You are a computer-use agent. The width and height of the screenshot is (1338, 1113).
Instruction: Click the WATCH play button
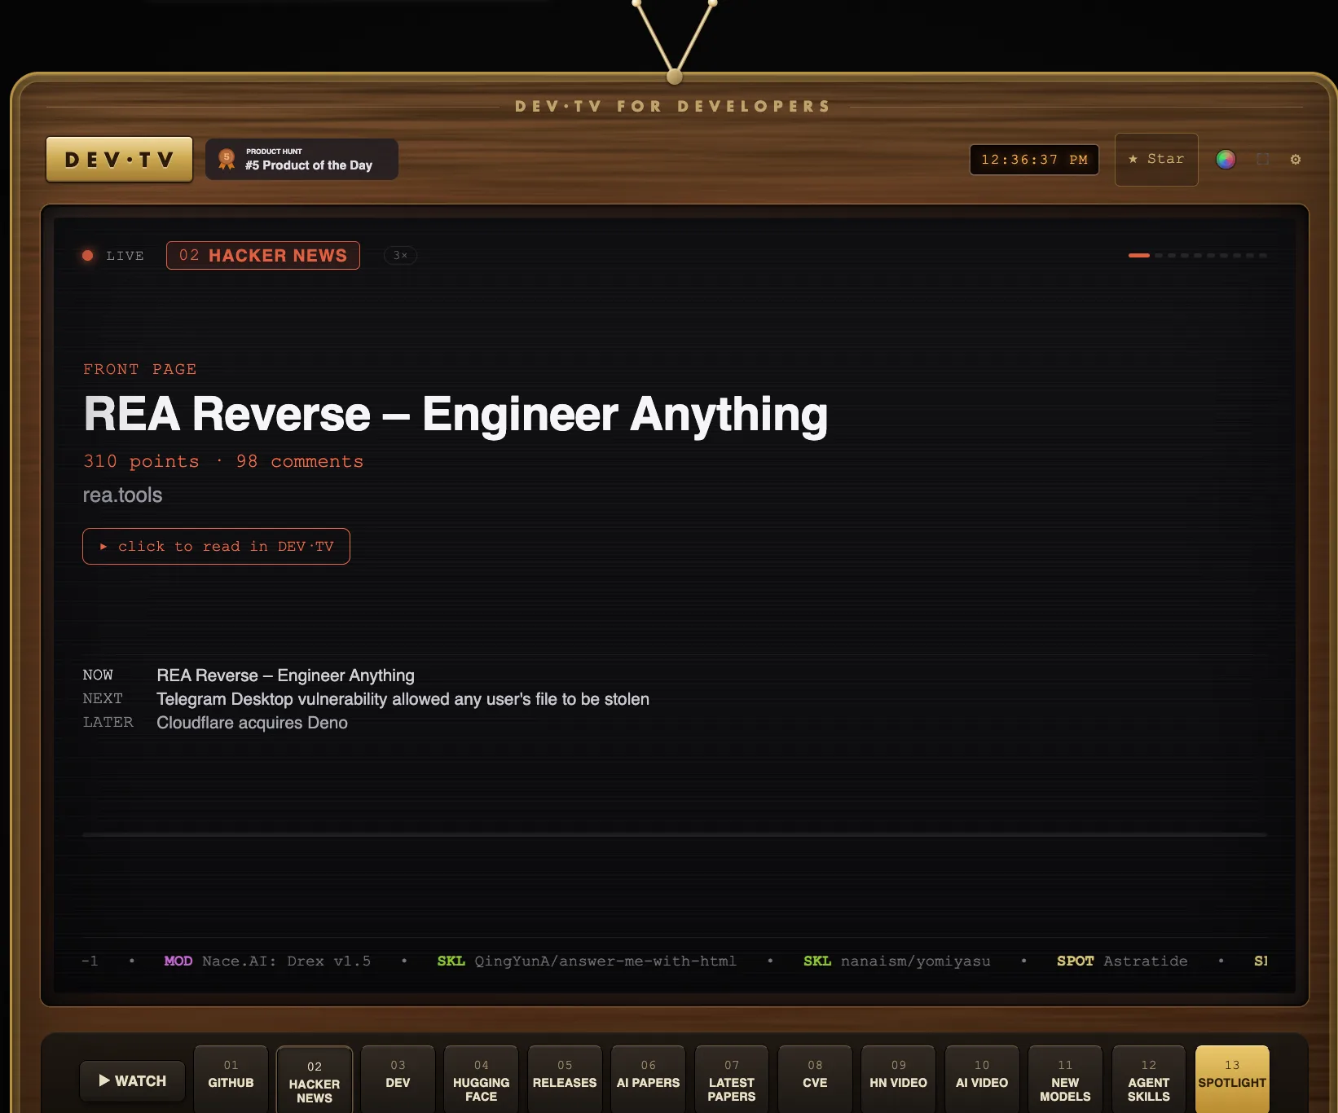pos(132,1081)
